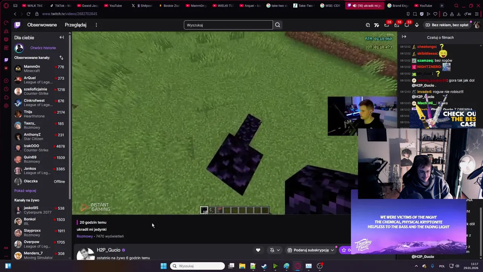483x272 pixels.
Task: Switch to the Shitpost X browser tab
Action: pos(142,6)
